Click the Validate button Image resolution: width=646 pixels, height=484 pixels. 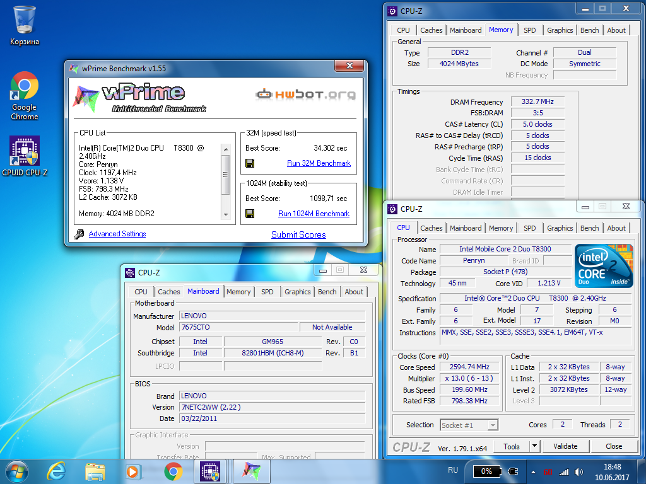click(x=566, y=446)
